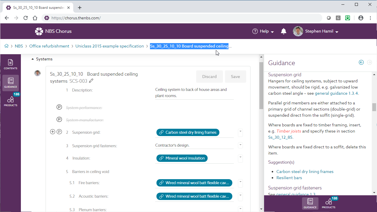Click the Suspension grid clause label
The image size is (377, 212).
86,132
